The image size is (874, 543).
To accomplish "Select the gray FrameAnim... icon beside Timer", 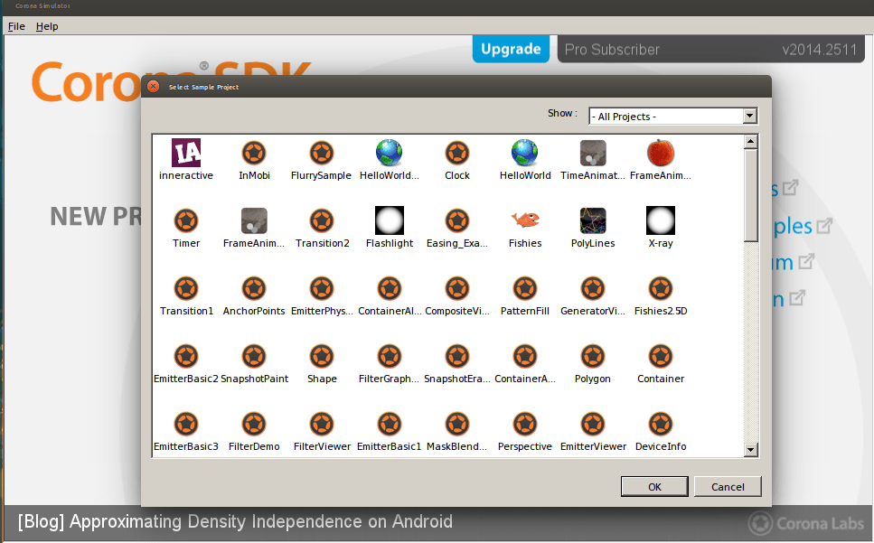I will point(254,220).
